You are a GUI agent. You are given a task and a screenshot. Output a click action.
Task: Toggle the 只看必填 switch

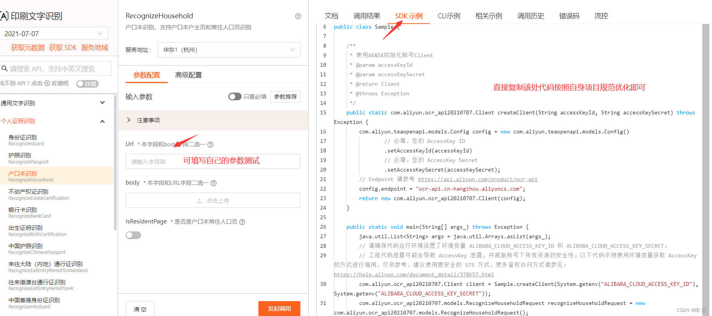[x=235, y=96]
